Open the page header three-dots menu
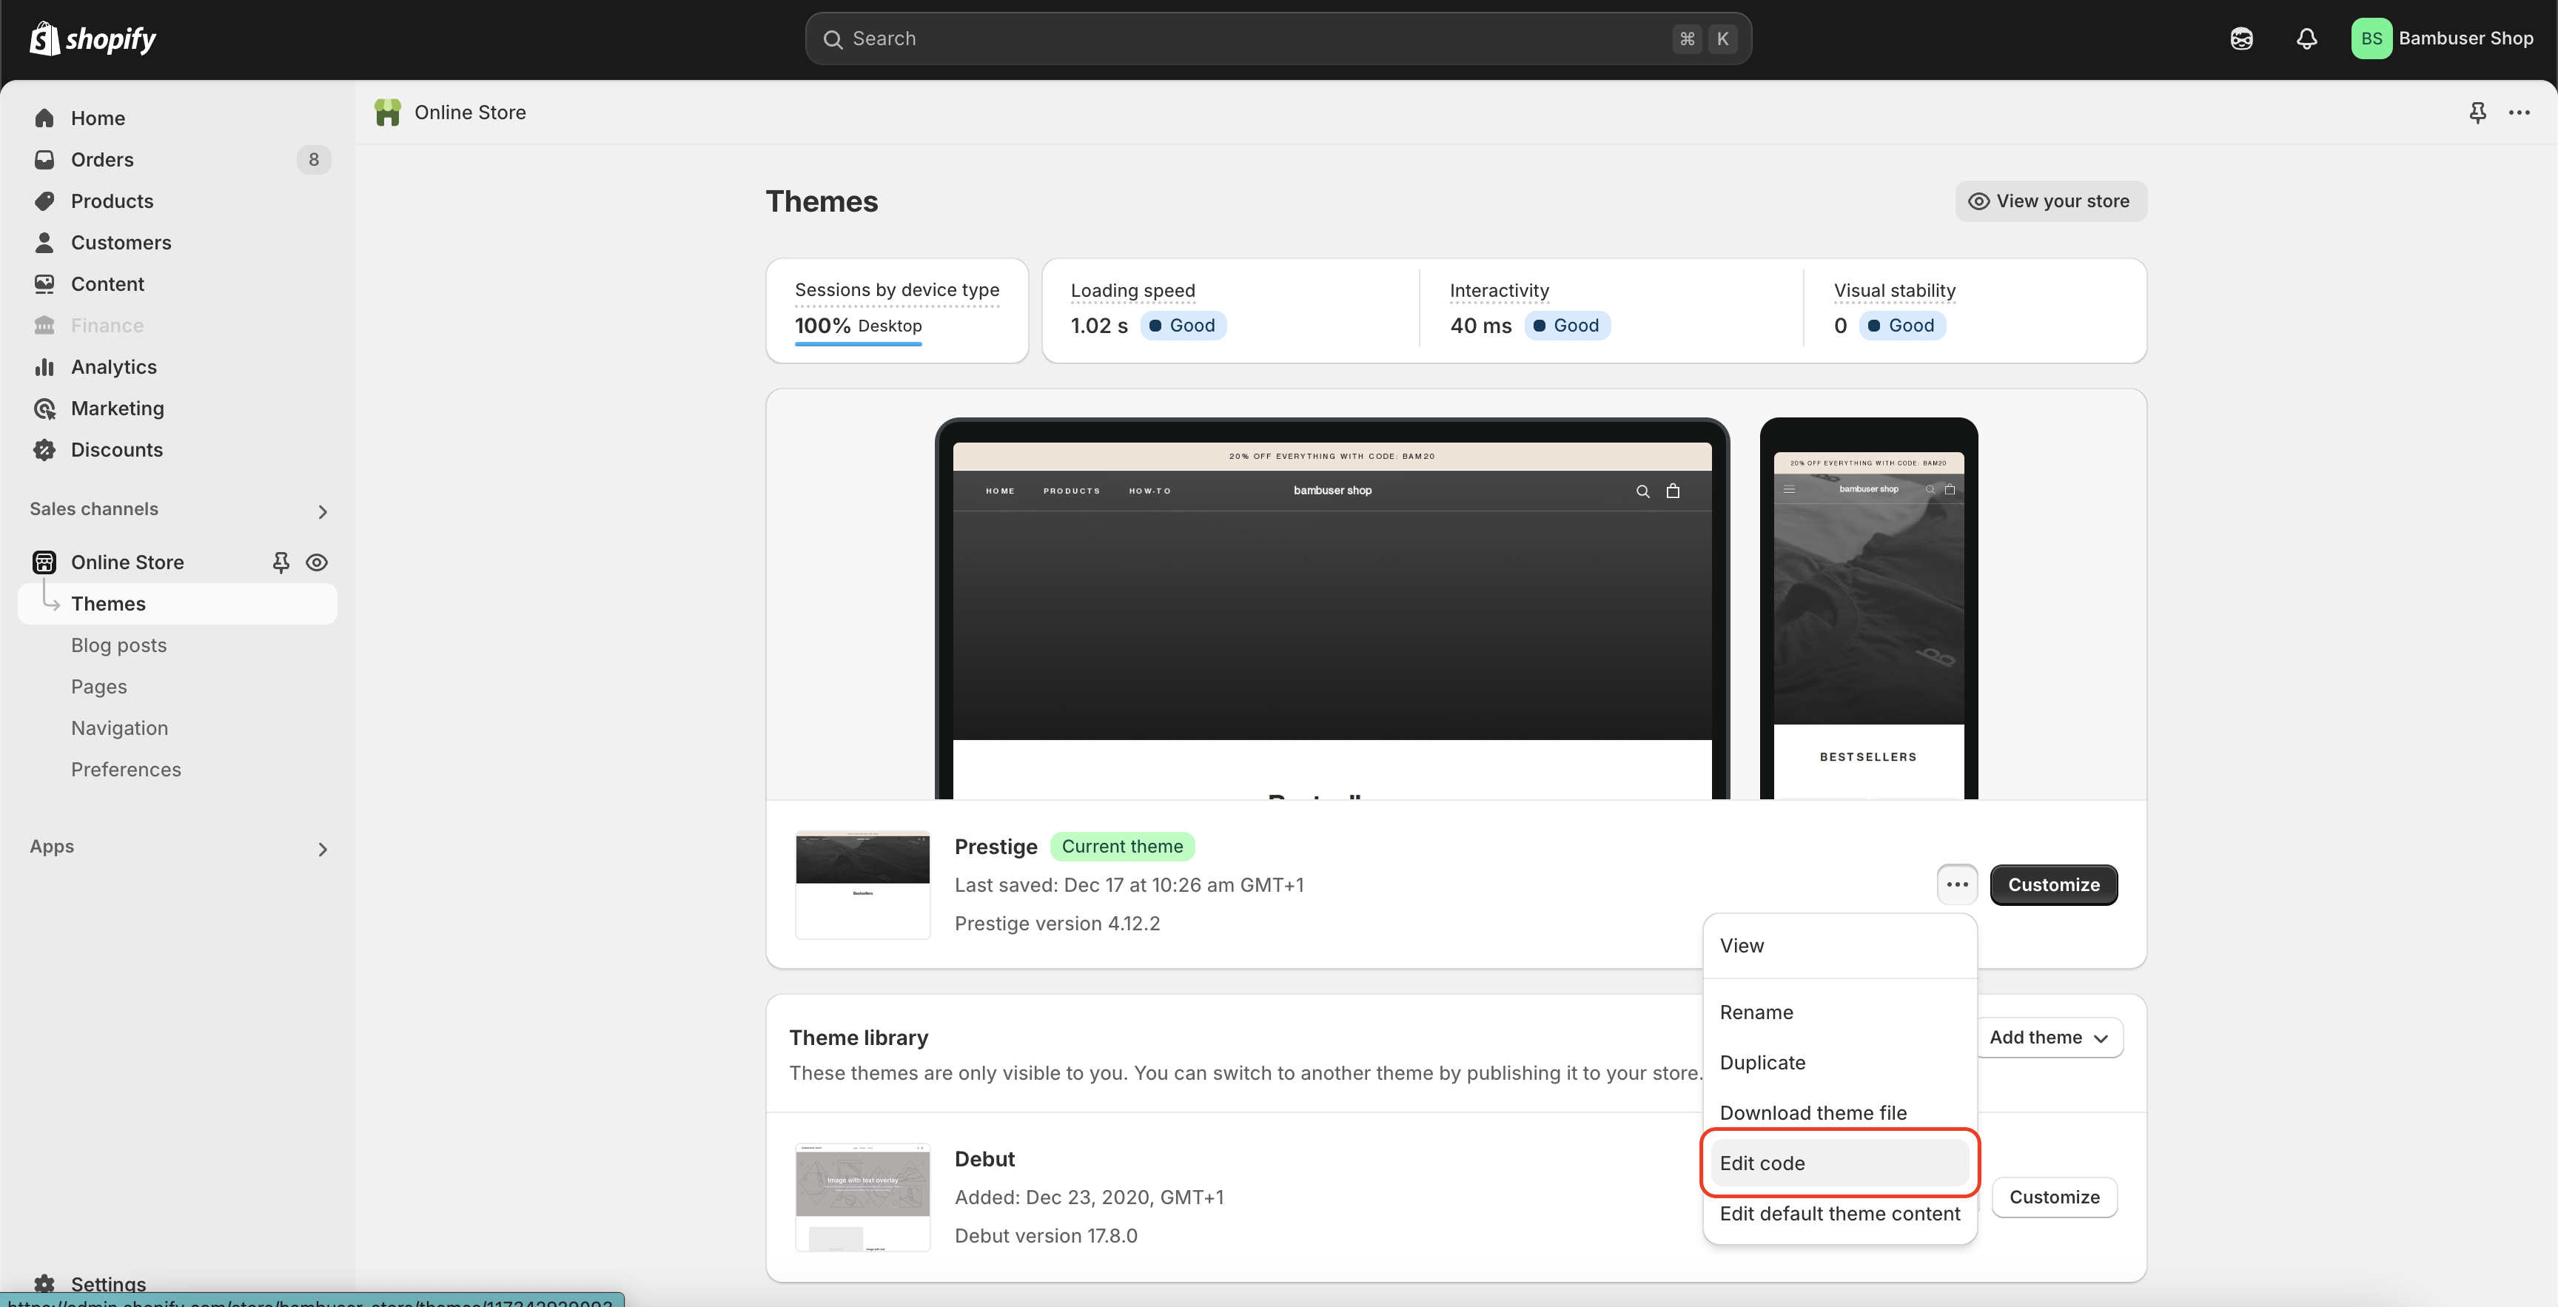This screenshot has width=2558, height=1307. pos(2518,112)
